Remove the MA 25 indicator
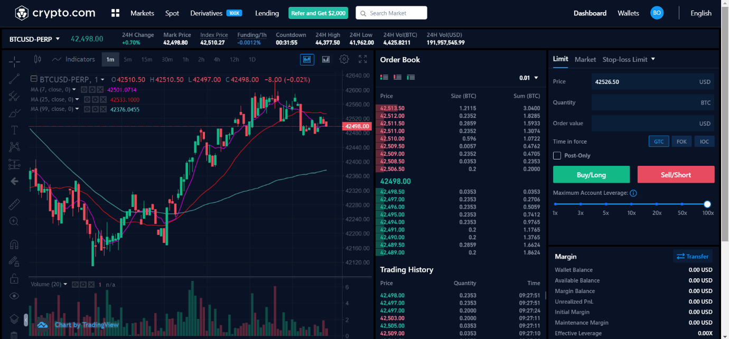The image size is (729, 339). click(102, 99)
